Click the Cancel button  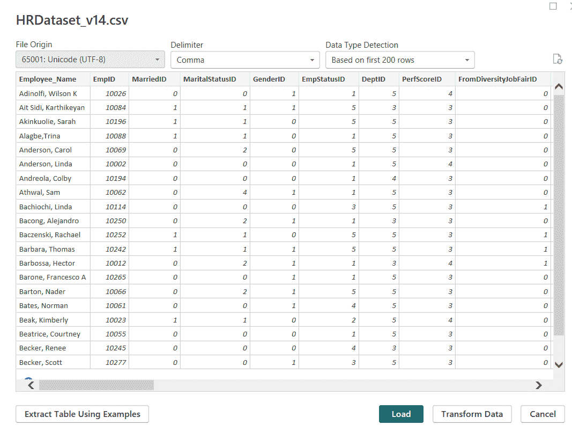[543, 414]
